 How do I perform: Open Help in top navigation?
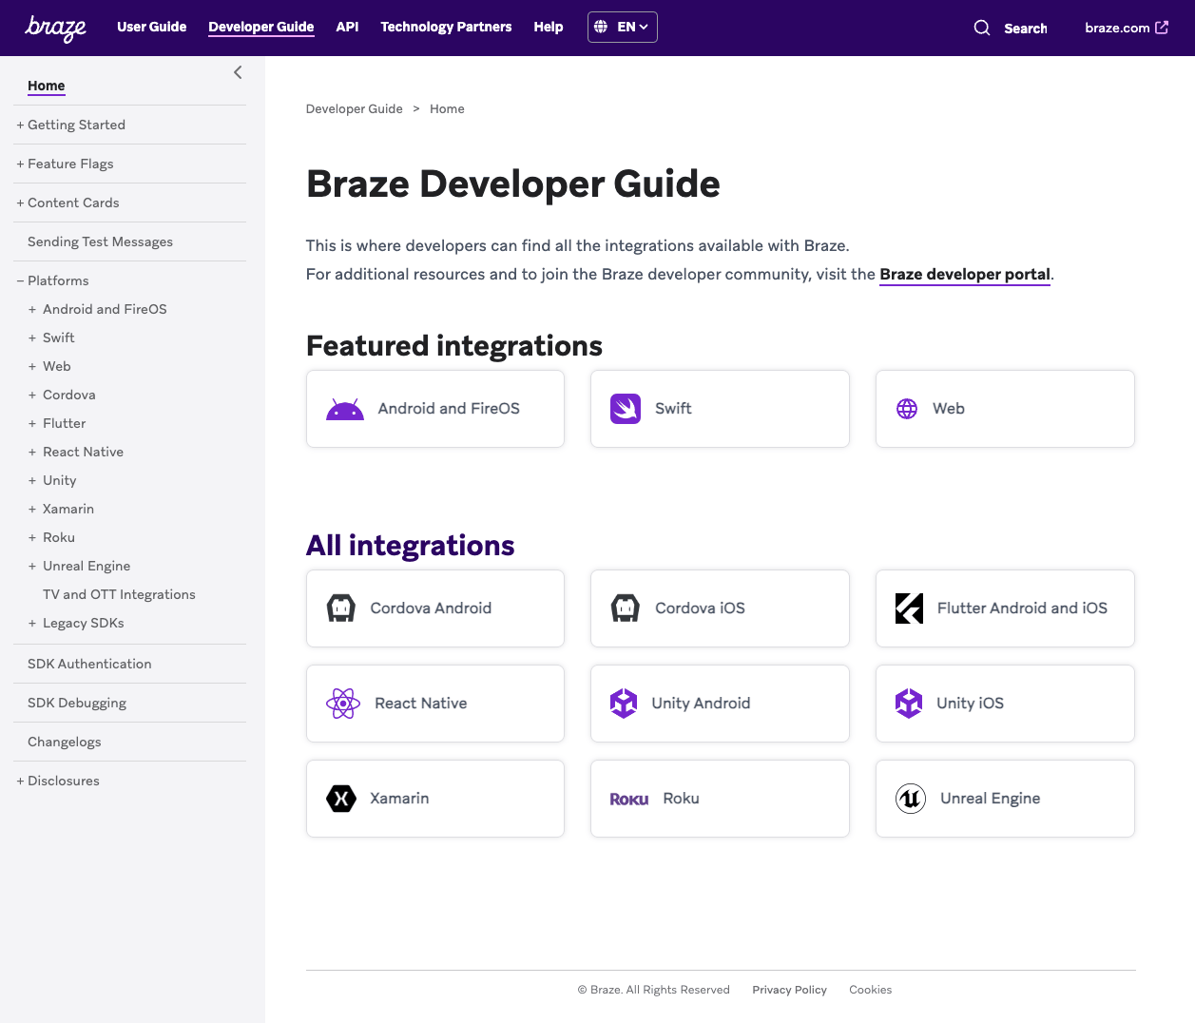click(549, 27)
